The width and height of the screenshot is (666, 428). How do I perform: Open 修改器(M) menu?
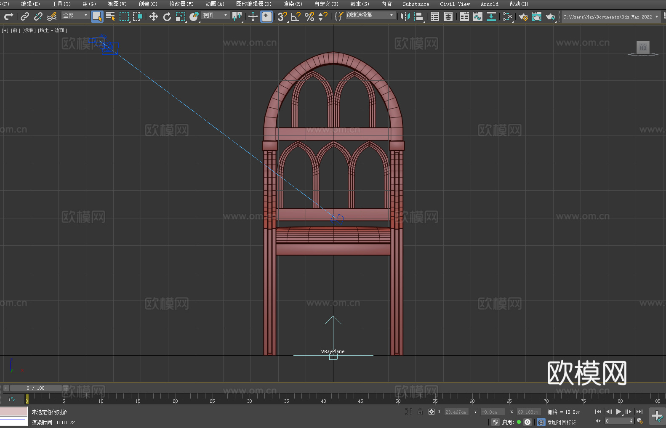tap(181, 4)
